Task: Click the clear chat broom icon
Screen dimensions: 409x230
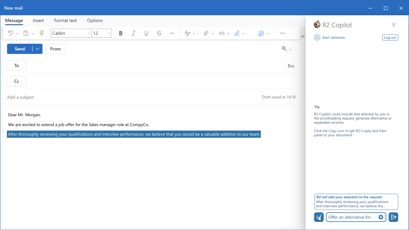Action: (x=319, y=217)
